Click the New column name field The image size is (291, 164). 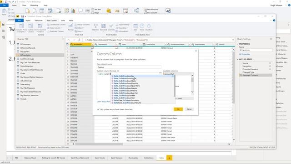click(x=129, y=67)
